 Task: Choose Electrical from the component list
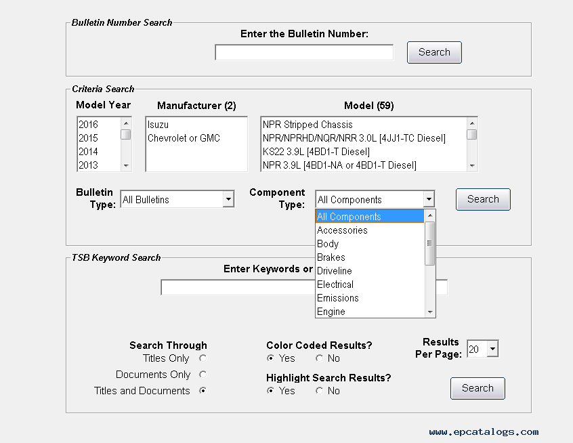point(335,284)
